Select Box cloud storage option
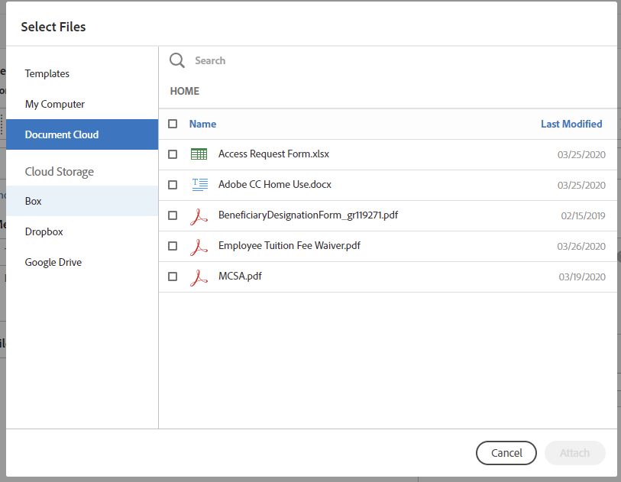 point(34,201)
